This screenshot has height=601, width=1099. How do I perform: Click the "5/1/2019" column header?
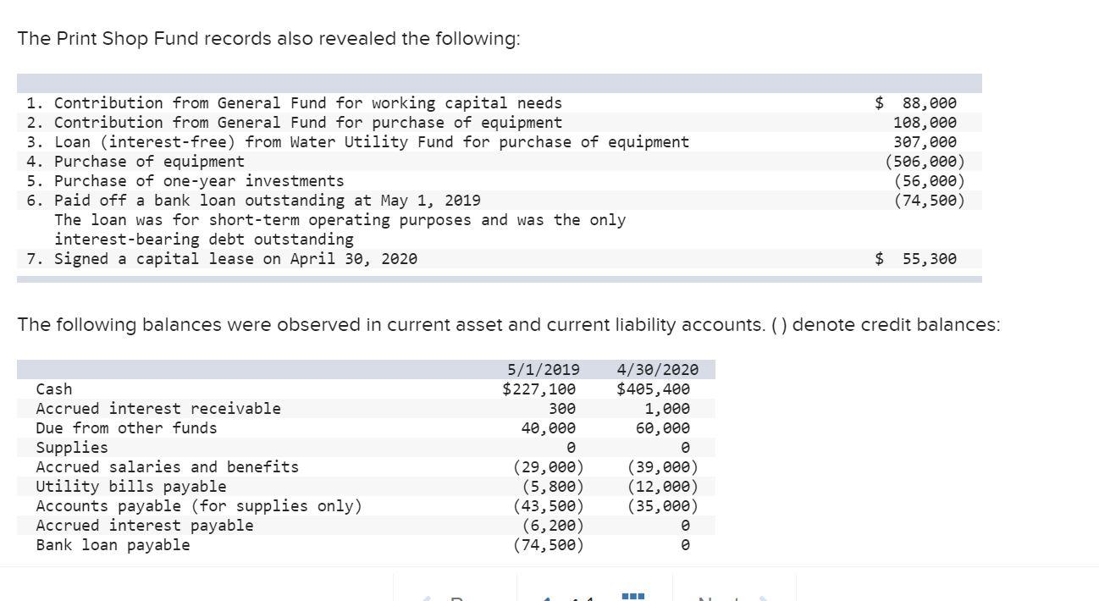[544, 370]
